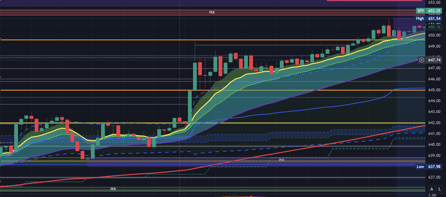
Task: Toggle auto scale with the A button
Action: click(432, 189)
